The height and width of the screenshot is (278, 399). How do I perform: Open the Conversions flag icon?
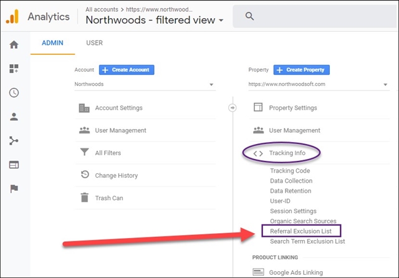(x=14, y=189)
